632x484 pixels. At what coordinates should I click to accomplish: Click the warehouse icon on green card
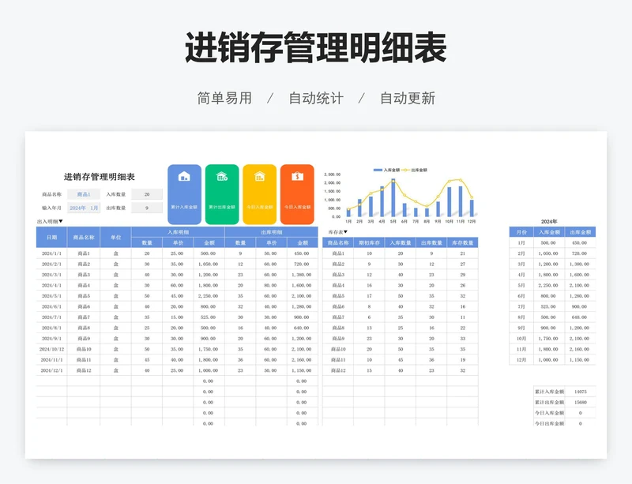222,177
